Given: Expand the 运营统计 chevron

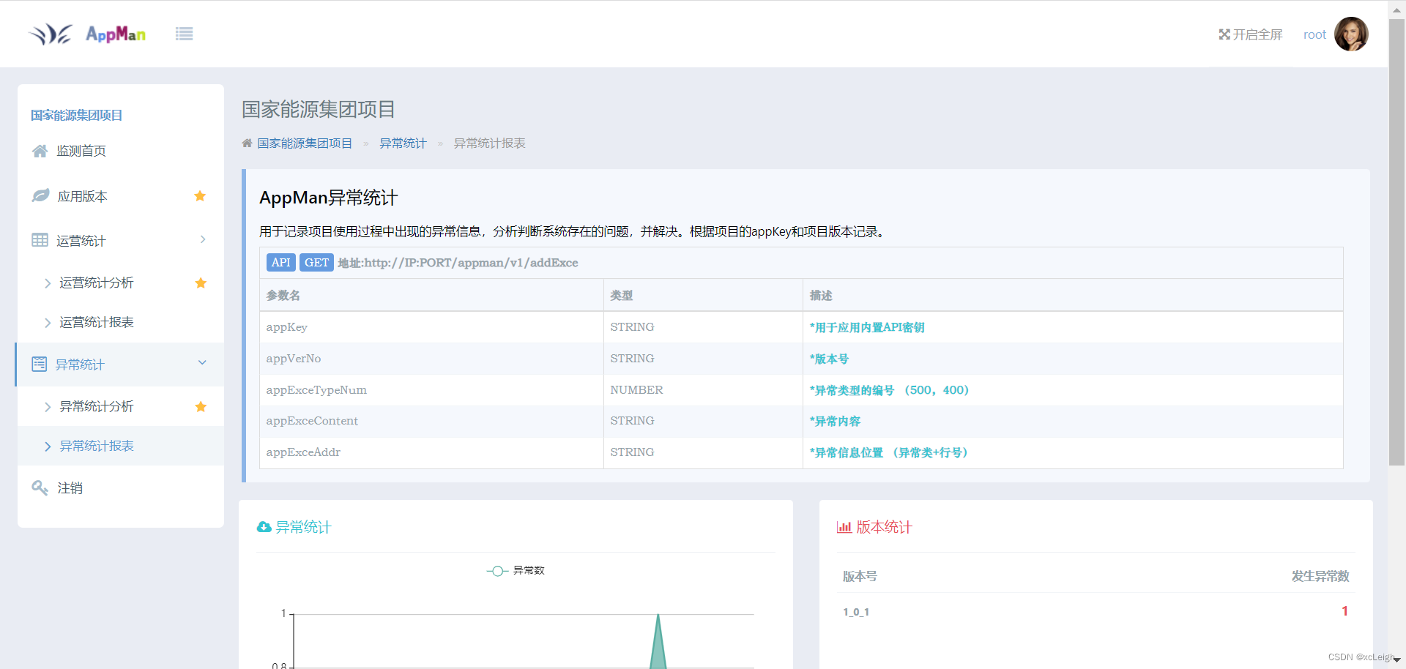Looking at the screenshot, I should pos(203,239).
